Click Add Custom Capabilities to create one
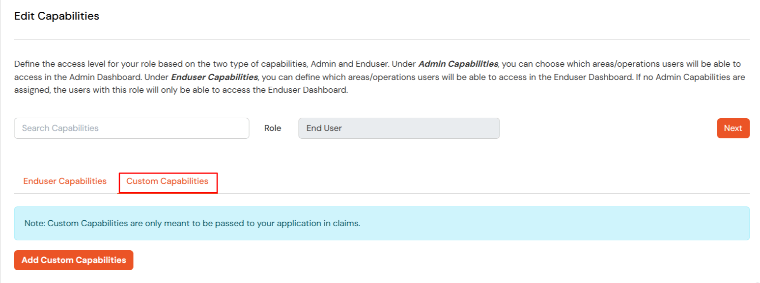760x283 pixels. (73, 260)
